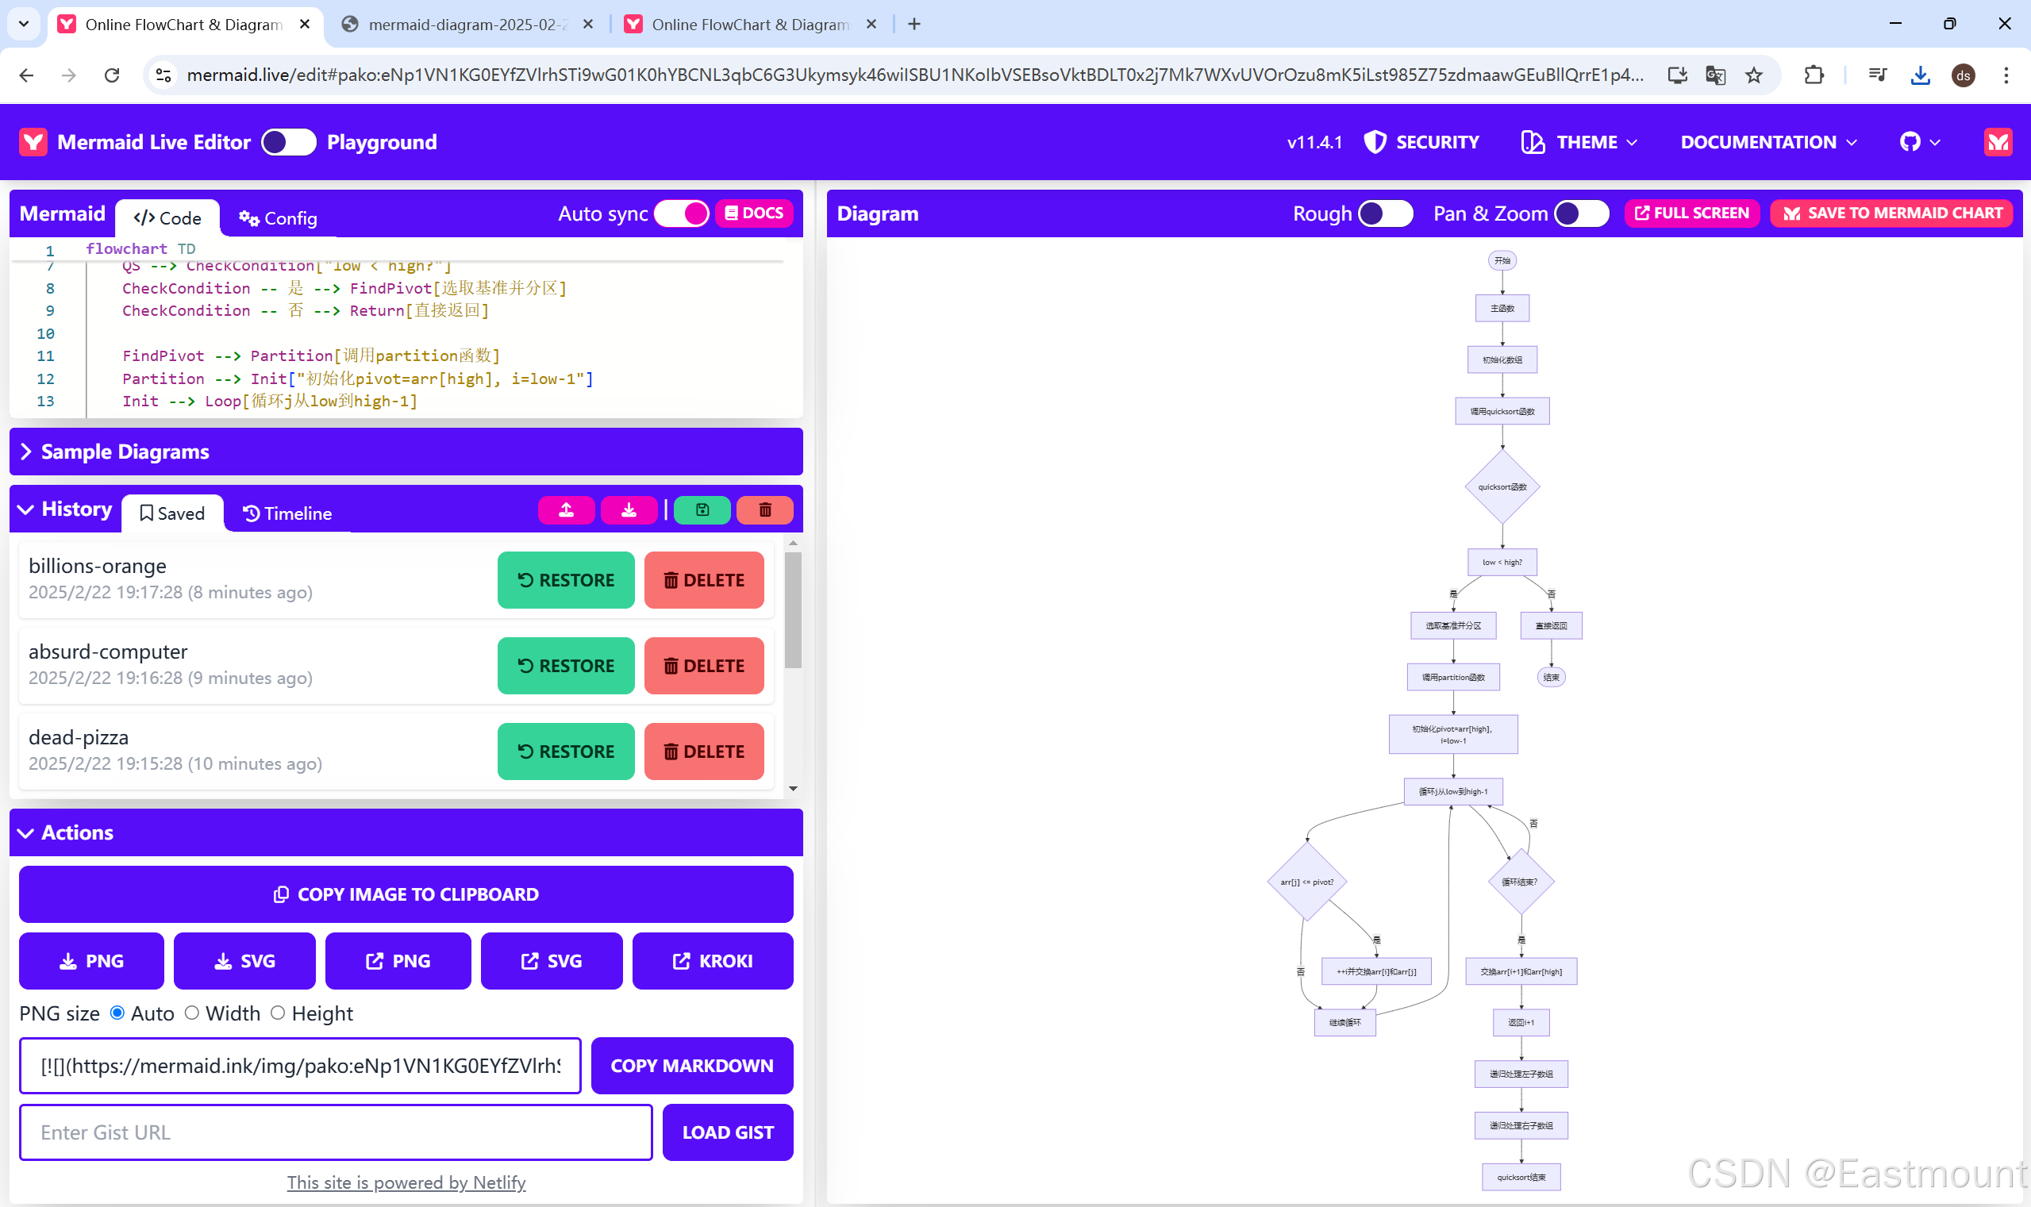
Task: Click the green save diagram icon
Action: click(702, 510)
